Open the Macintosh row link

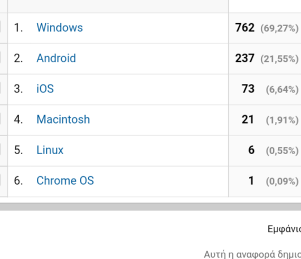[x=63, y=119]
